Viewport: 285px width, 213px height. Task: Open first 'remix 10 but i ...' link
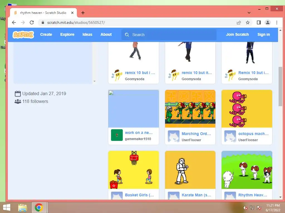click(140, 73)
